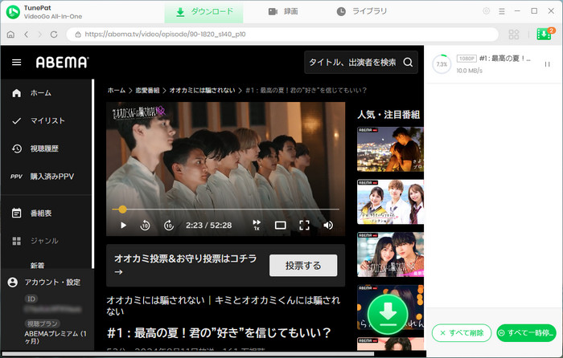
Task: Click すべて削除 button
Action: 462,333
